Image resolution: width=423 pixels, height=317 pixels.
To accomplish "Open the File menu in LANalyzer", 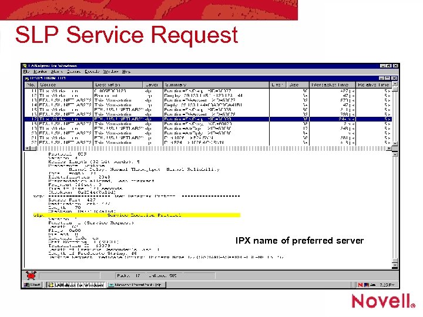I will coord(26,72).
